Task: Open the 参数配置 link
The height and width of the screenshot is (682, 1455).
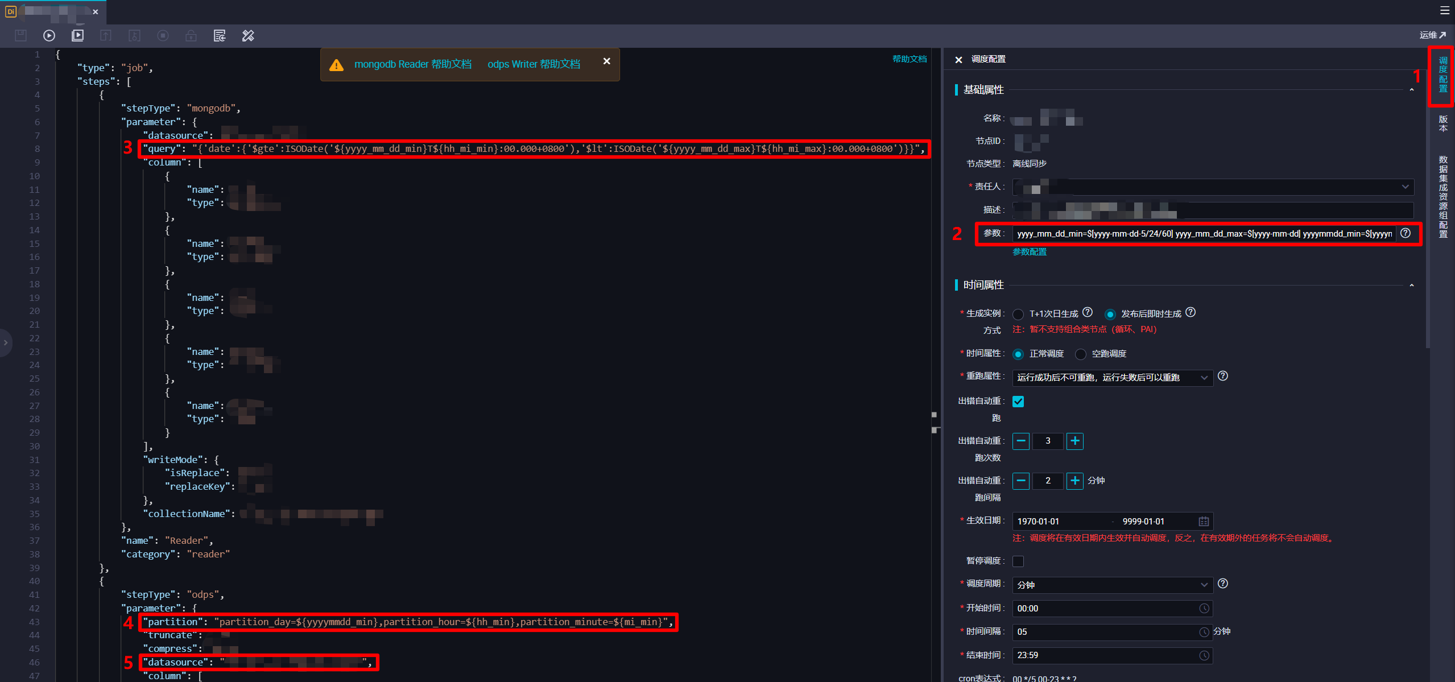Action: (x=1030, y=252)
